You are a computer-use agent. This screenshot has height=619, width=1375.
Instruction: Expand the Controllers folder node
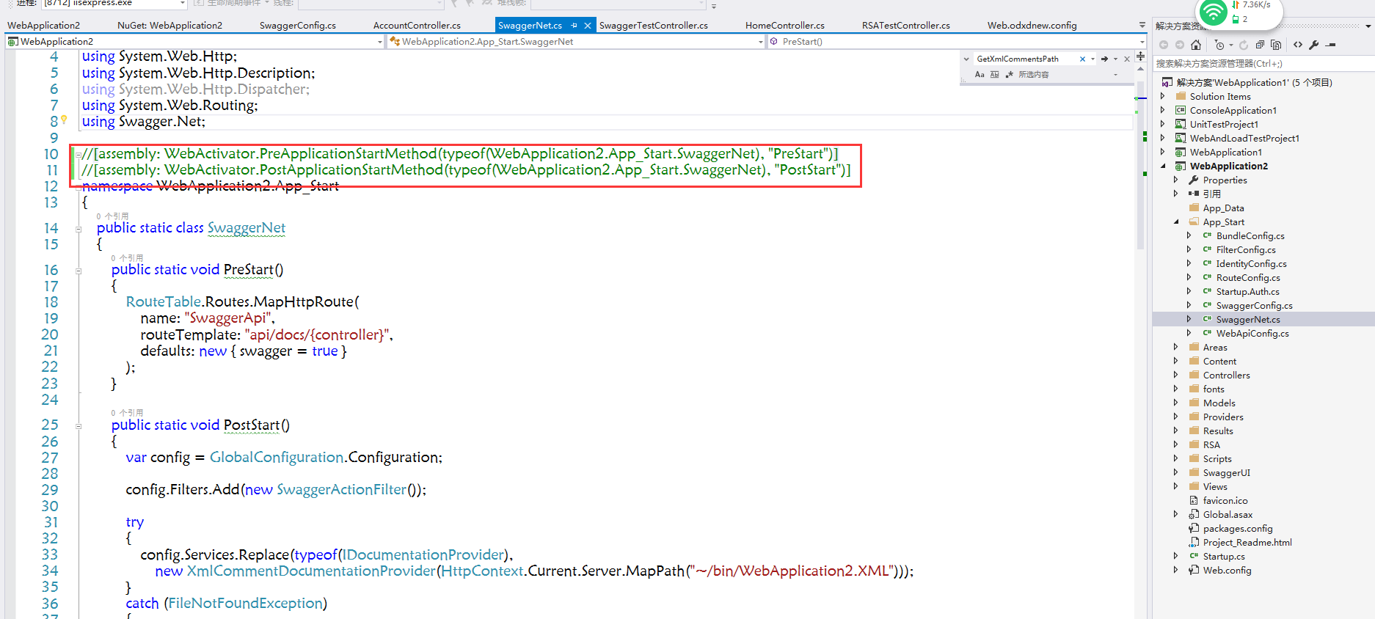(1176, 376)
